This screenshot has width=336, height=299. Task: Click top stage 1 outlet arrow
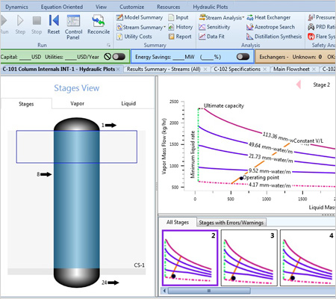[x=111, y=125]
